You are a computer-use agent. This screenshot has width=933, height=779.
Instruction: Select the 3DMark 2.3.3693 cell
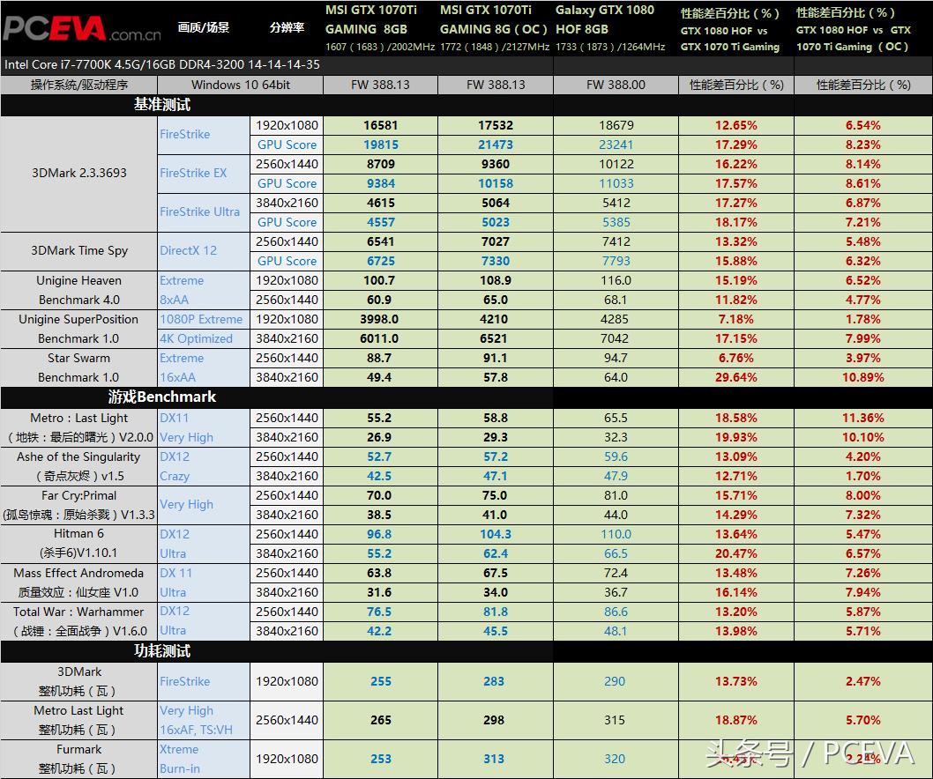pyautogui.click(x=79, y=173)
